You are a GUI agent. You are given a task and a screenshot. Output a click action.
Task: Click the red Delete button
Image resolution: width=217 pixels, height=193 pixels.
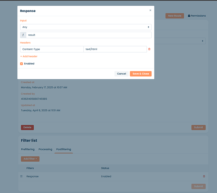click(x=27, y=127)
